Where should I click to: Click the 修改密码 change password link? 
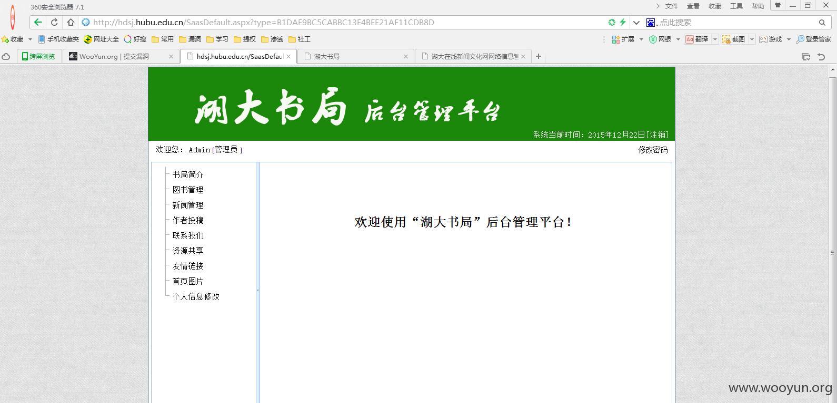[x=653, y=150]
